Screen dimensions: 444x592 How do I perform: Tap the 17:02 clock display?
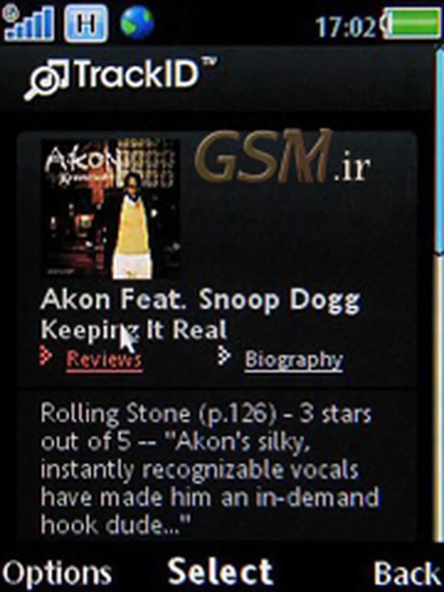click(346, 26)
